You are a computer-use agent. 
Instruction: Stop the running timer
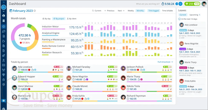180,4
